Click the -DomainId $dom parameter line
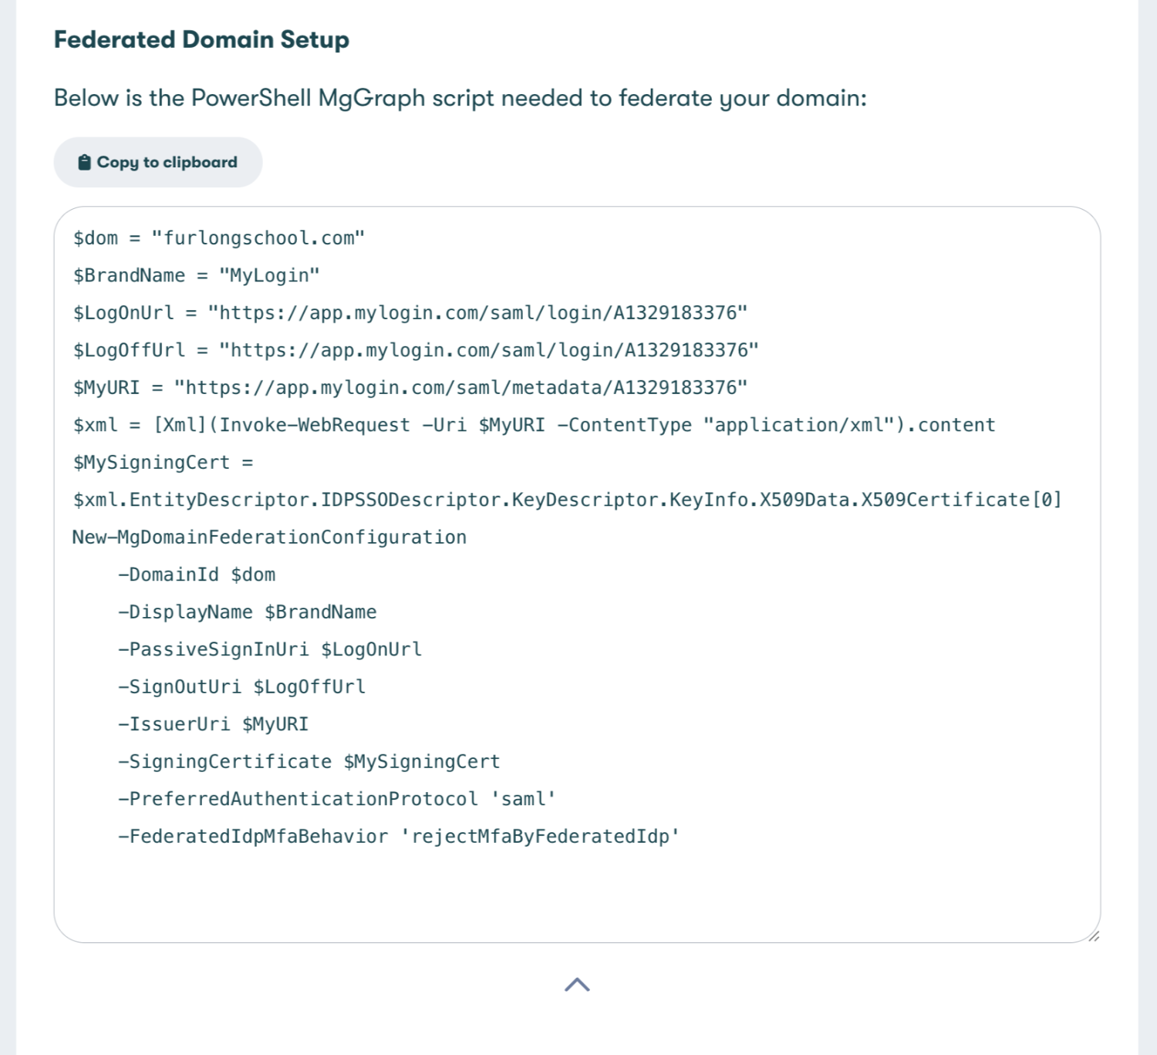Screen dimensions: 1157x1055 coord(197,575)
